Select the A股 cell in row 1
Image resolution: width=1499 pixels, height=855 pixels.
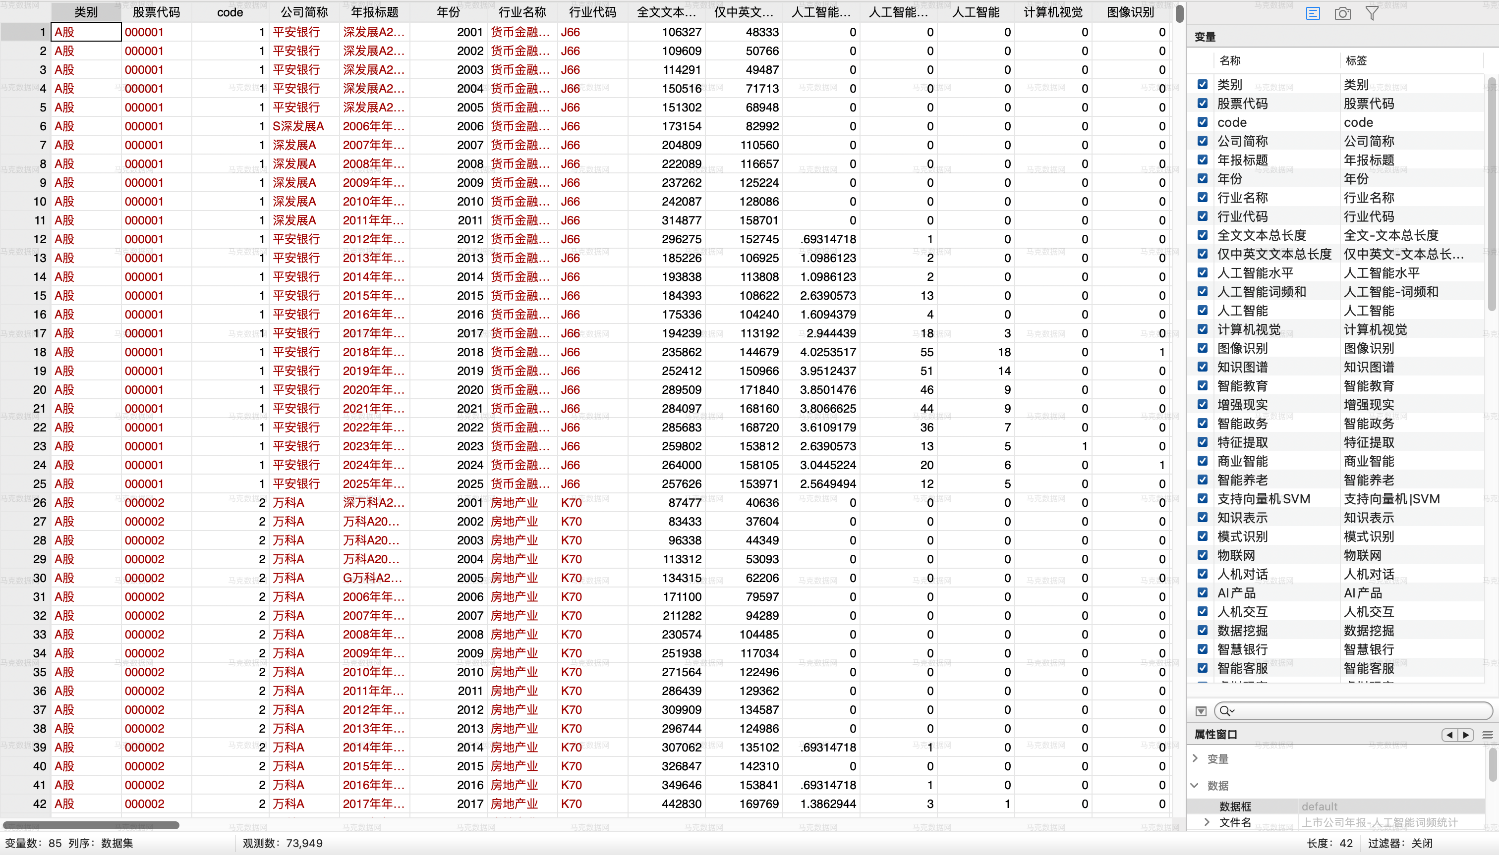pyautogui.click(x=86, y=32)
